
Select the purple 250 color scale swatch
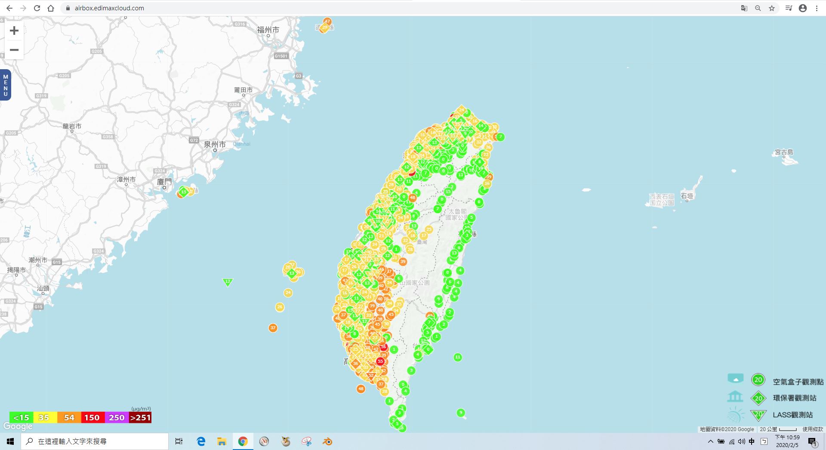117,417
